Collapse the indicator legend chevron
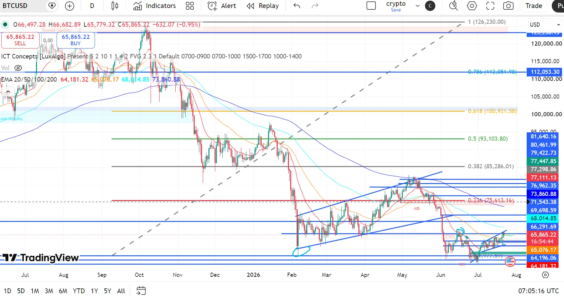Viewport: 564px width, 299px height. coord(8,92)
